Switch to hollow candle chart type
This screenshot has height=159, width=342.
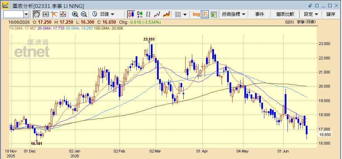[139, 14]
